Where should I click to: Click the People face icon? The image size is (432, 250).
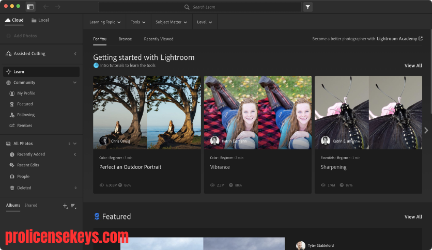(x=12, y=177)
